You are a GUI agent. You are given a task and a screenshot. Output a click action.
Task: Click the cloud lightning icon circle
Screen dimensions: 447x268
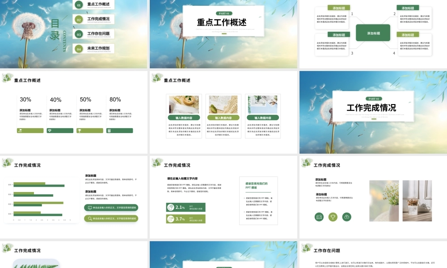(347, 217)
